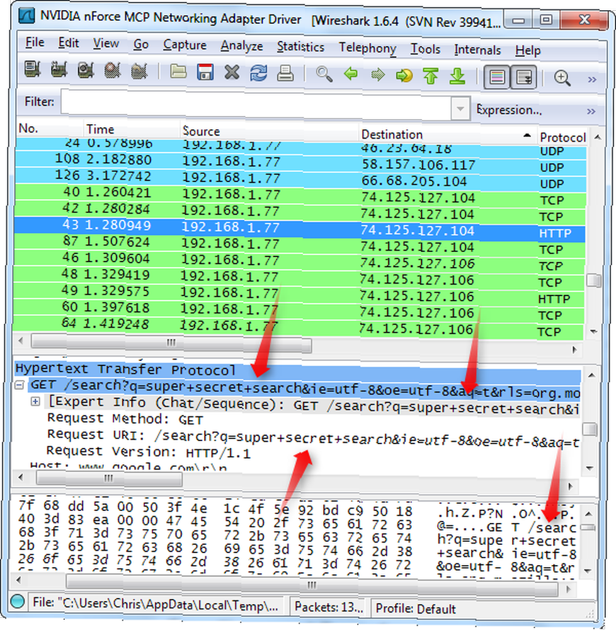Open the capture interfaces list icon
The height and width of the screenshot is (630, 616).
(x=32, y=69)
